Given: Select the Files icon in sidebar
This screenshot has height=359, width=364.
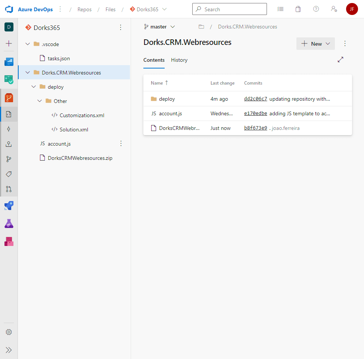Looking at the screenshot, I should 9,114.
